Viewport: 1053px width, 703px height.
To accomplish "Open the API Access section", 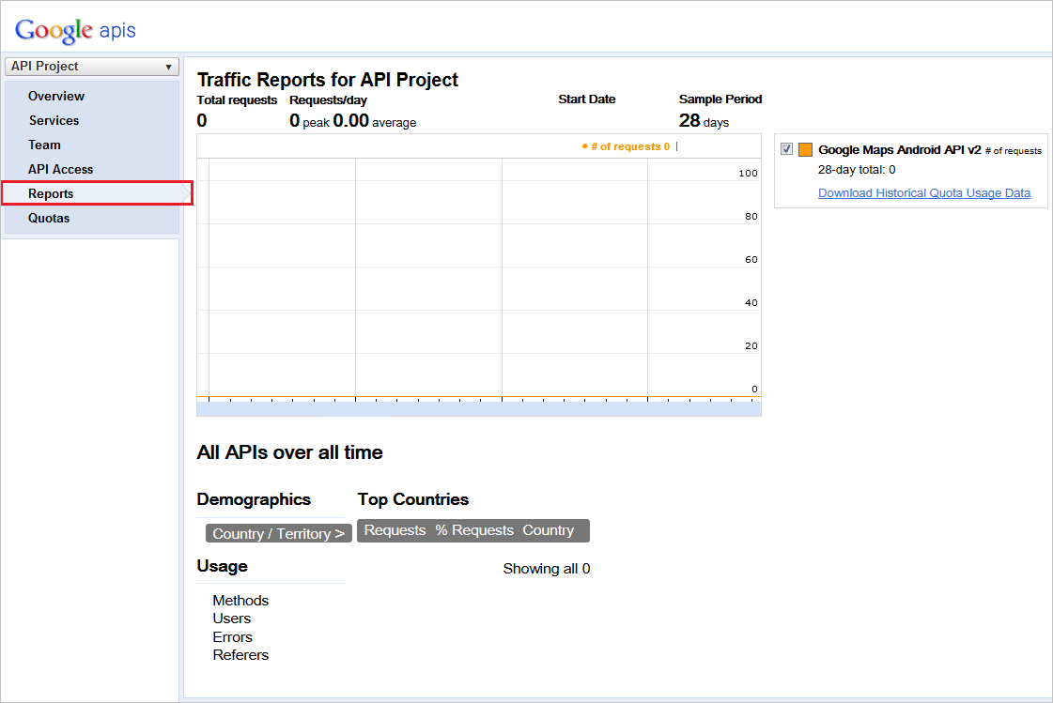I will click(60, 170).
